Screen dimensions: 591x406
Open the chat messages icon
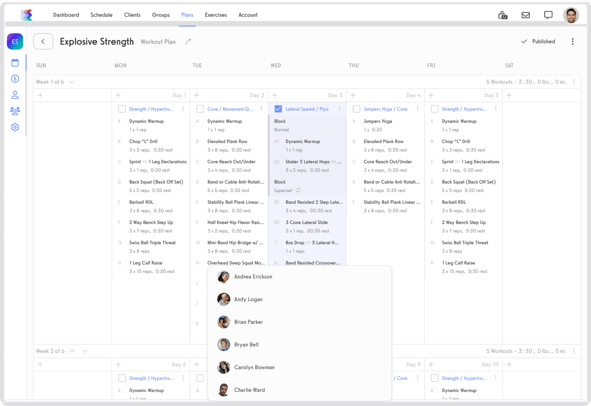click(548, 15)
